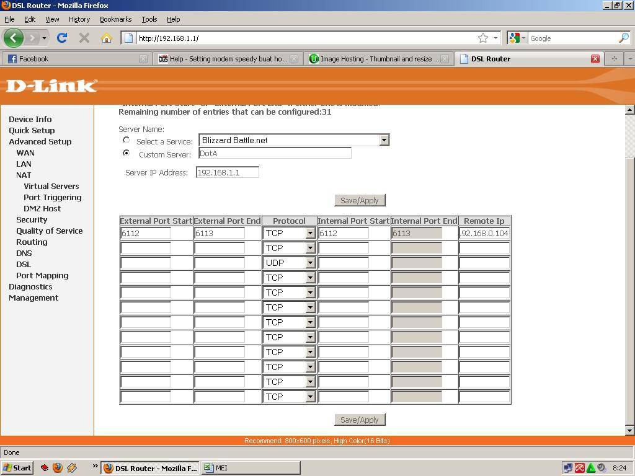Image resolution: width=635 pixels, height=476 pixels.
Task: Show hidden quick launch items chevron
Action: pos(95,466)
